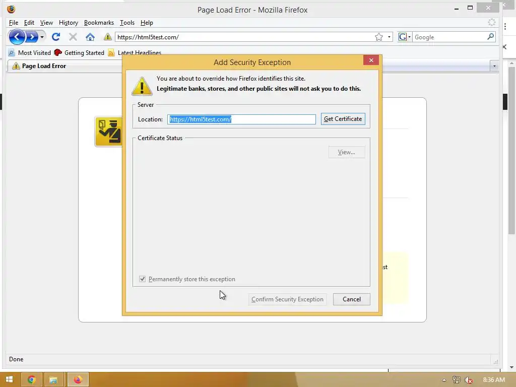The height and width of the screenshot is (387, 516).
Task: Stop loading with the X icon
Action: [x=73, y=37]
